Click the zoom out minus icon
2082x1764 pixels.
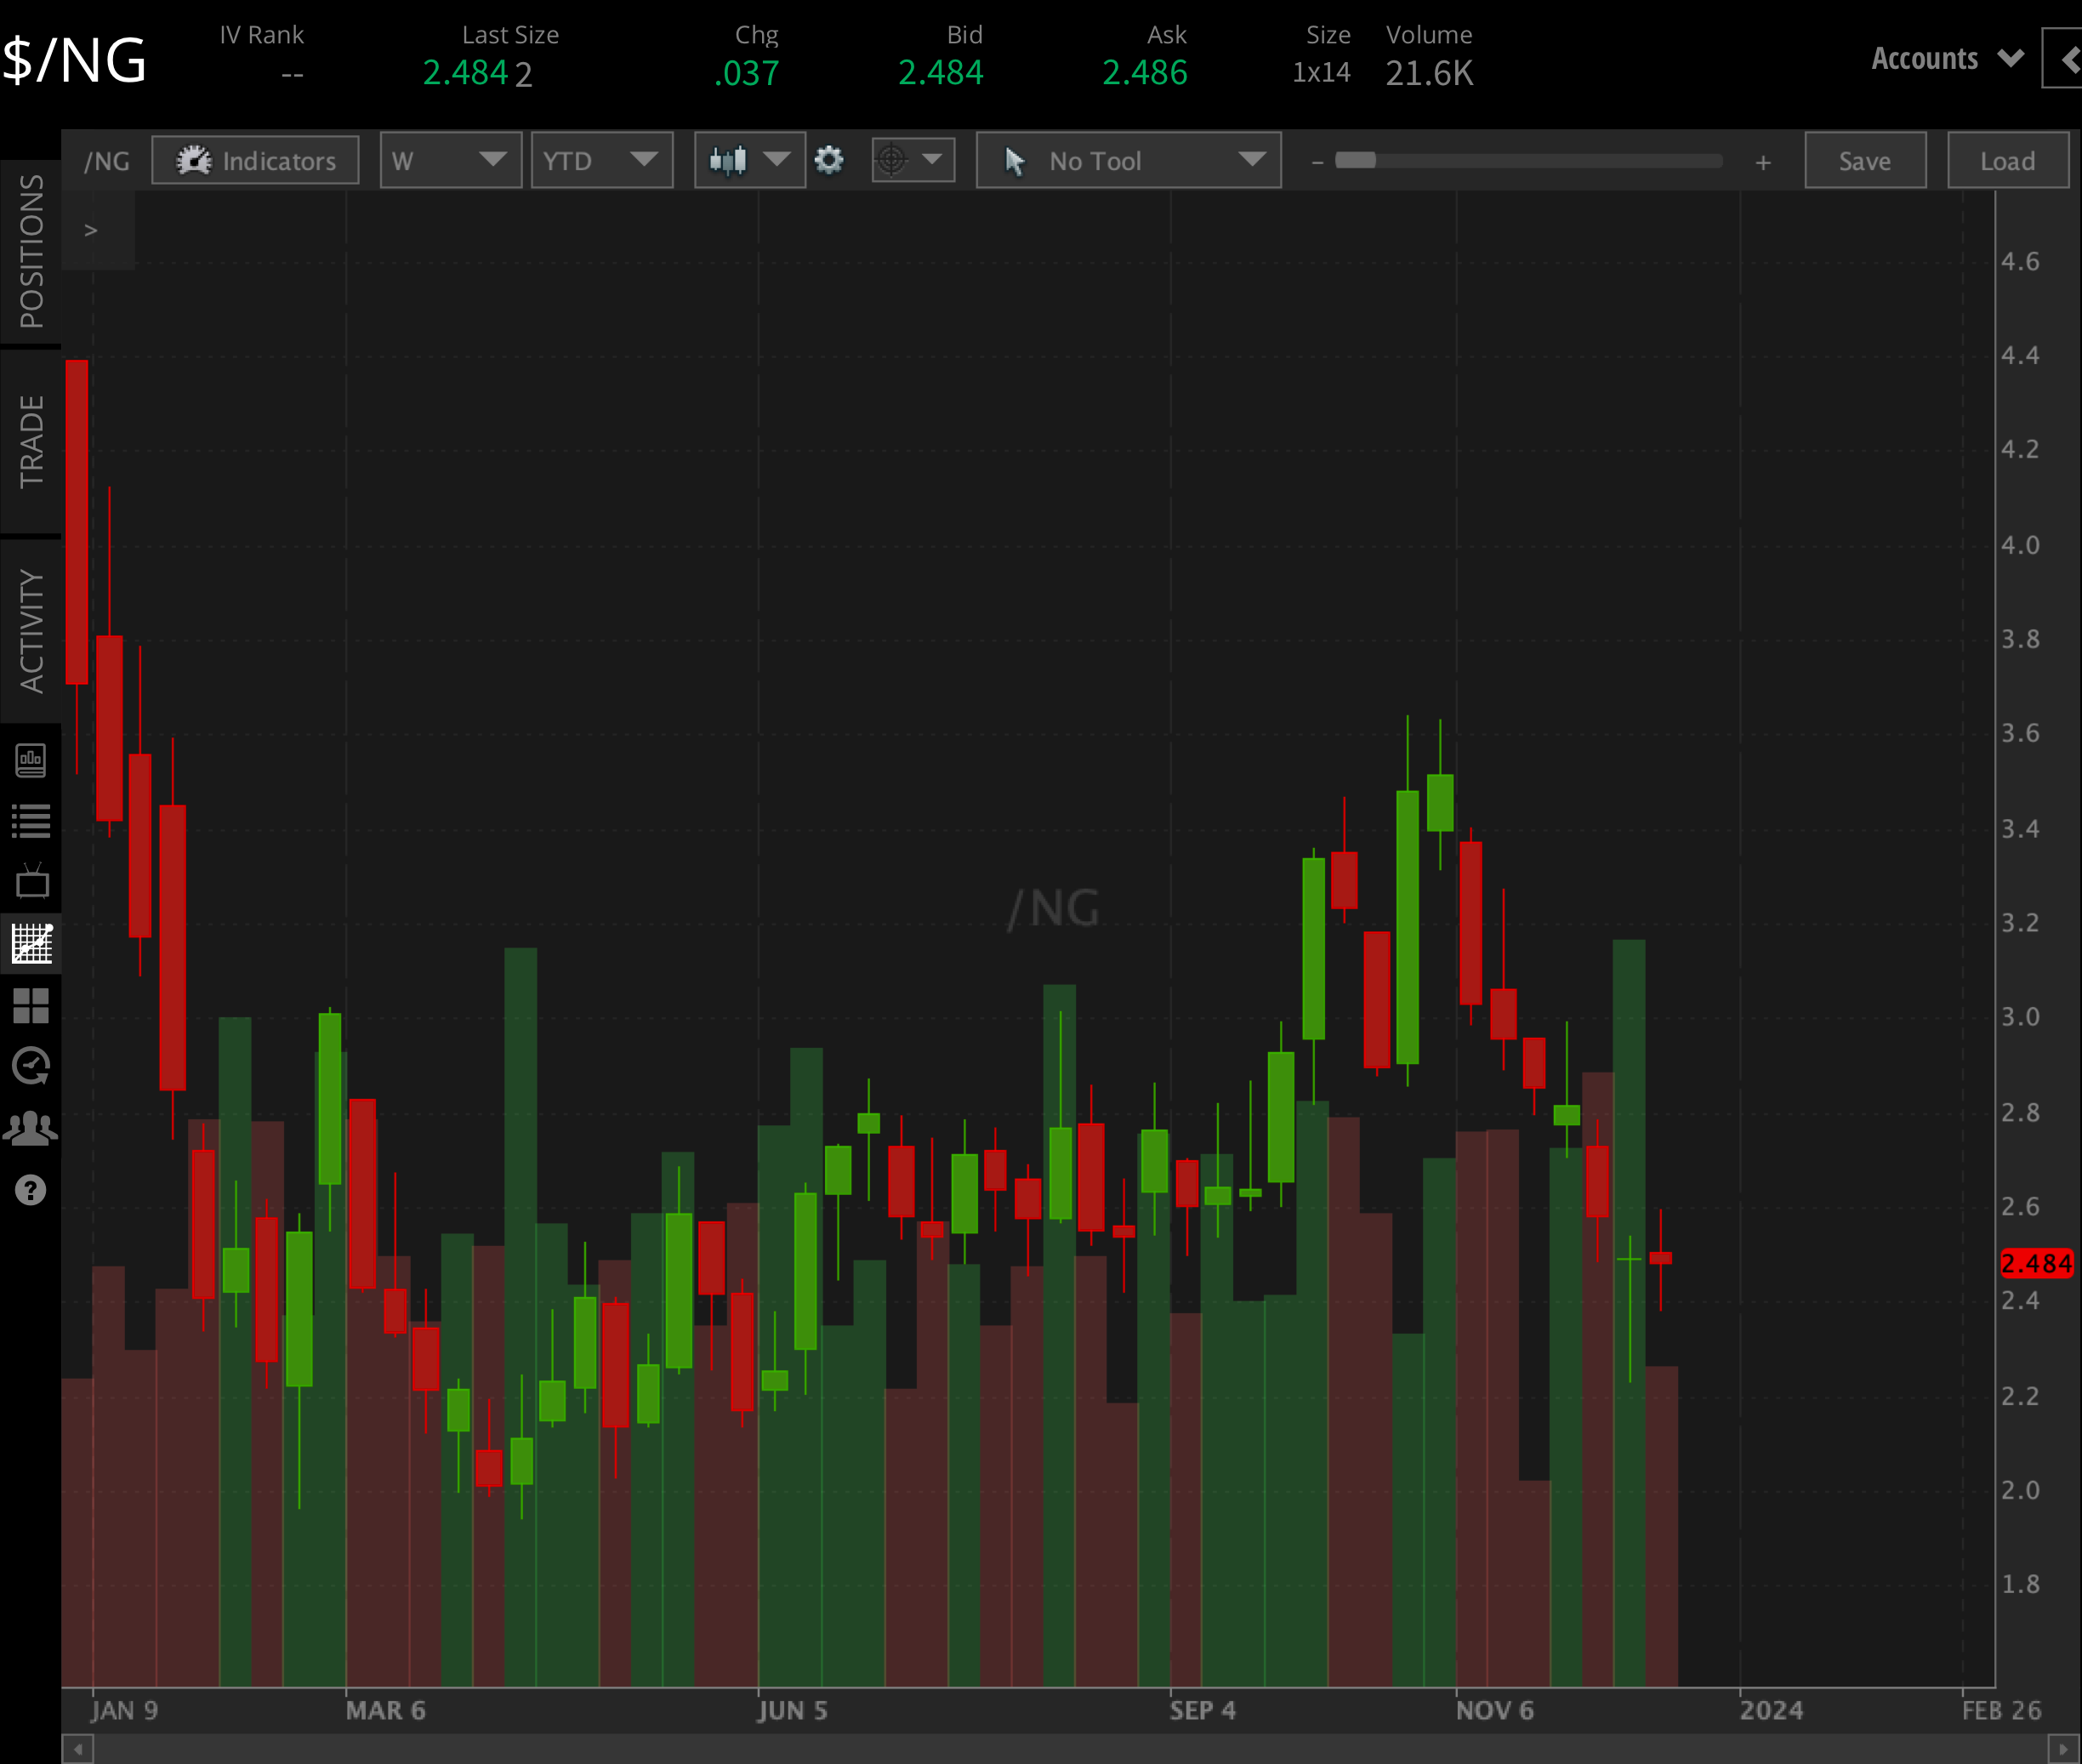tap(1318, 162)
